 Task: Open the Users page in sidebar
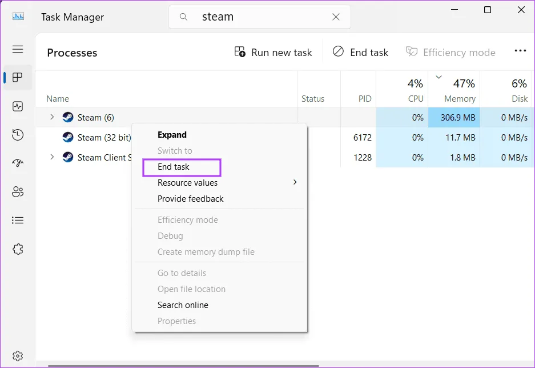click(18, 192)
